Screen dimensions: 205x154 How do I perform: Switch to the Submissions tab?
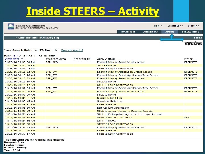[x=150, y=32]
